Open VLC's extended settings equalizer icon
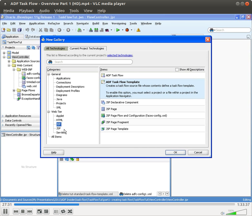 pos(46,211)
